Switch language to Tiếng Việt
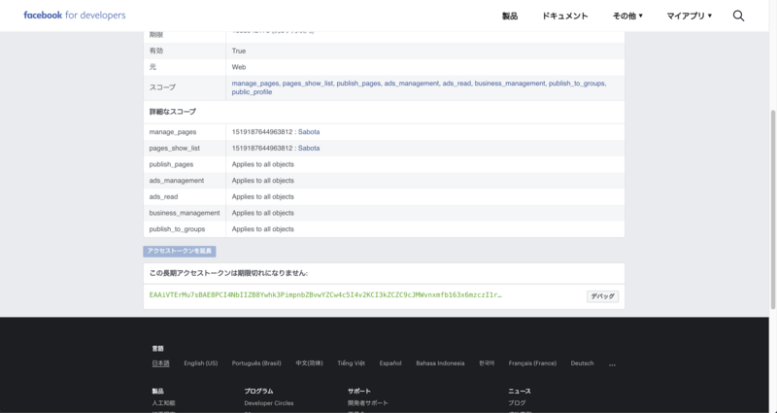Image resolution: width=777 pixels, height=413 pixels. pyautogui.click(x=352, y=363)
